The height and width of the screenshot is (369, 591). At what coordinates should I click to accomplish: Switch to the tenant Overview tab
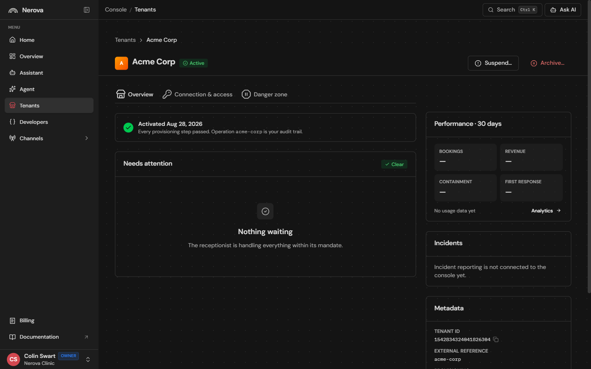point(135,94)
